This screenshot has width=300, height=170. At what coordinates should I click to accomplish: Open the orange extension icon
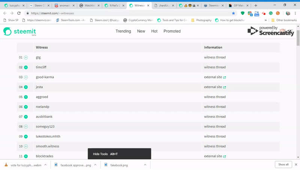coord(278,13)
